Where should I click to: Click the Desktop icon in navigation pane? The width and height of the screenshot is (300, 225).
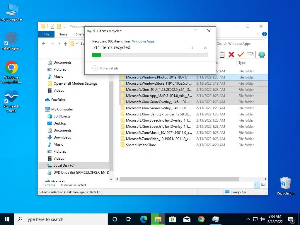50,123
